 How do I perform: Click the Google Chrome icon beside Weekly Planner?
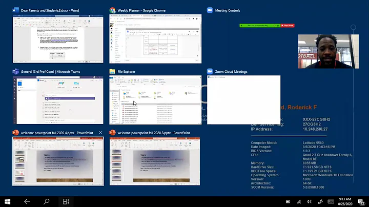[x=112, y=10]
